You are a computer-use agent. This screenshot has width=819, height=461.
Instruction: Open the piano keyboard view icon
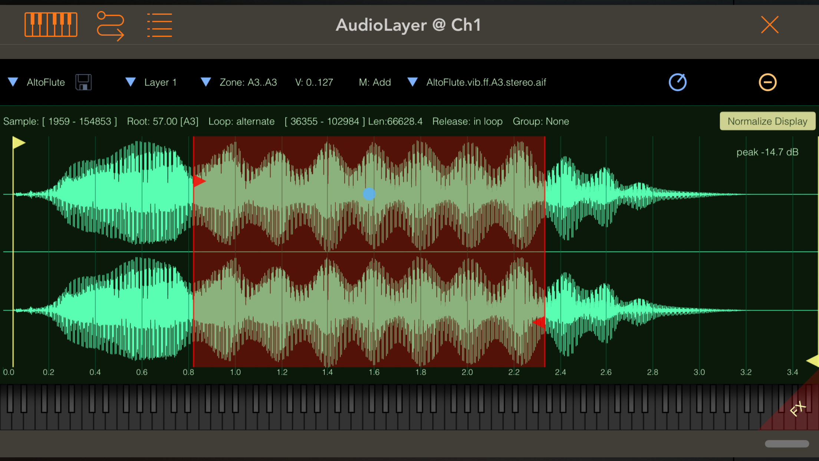[x=51, y=24]
